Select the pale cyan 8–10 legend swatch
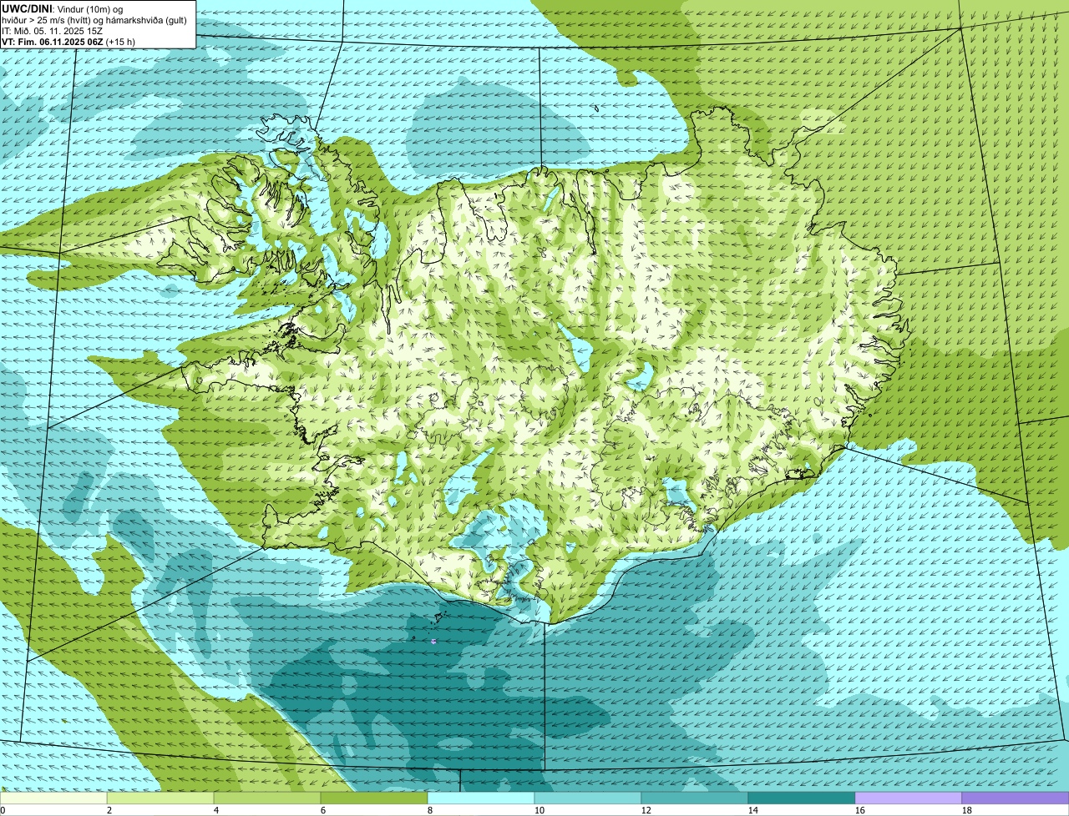Image resolution: width=1069 pixels, height=816 pixels. pyautogui.click(x=481, y=798)
